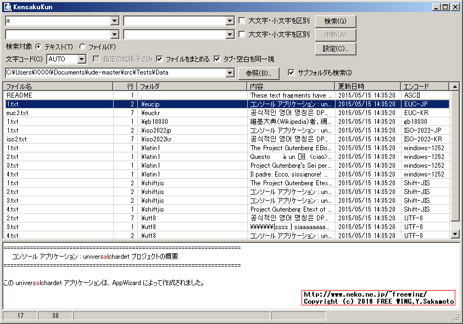Select 'Project Gutenberg Etext of' shiftjis row
The image size is (463, 324).
click(226, 209)
